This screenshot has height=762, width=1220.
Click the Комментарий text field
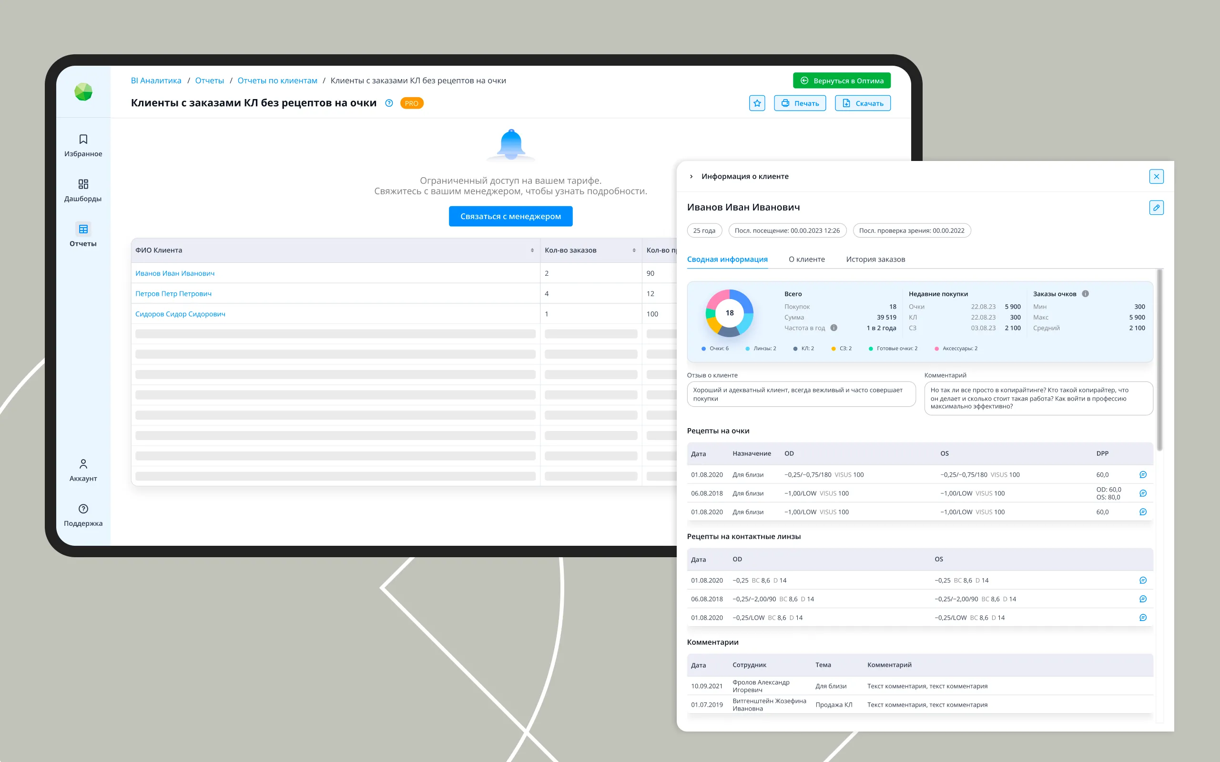[1038, 398]
